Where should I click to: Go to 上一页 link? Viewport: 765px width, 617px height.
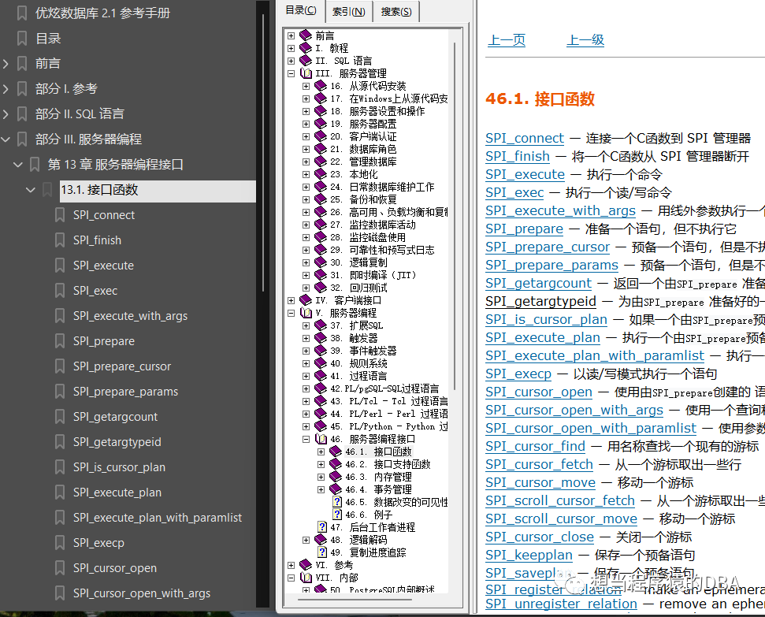507,39
